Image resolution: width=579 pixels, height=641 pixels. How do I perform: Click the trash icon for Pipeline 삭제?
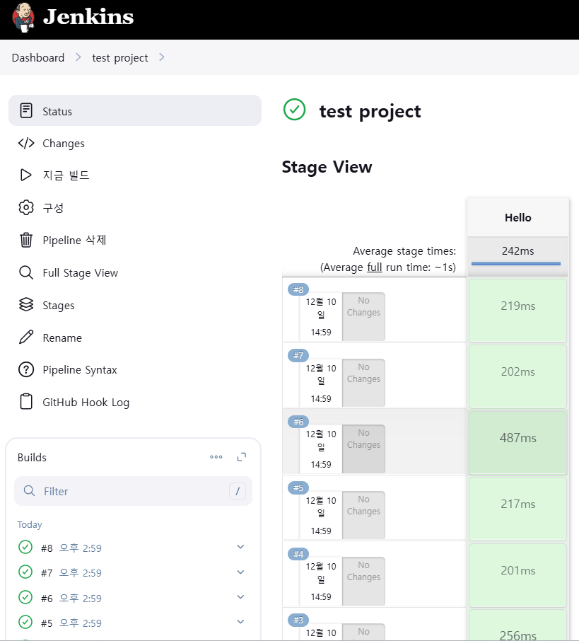click(26, 241)
